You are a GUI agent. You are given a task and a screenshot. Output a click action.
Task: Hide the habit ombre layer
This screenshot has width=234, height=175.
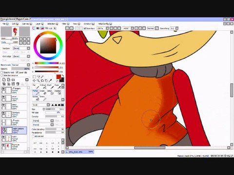tap(4, 129)
